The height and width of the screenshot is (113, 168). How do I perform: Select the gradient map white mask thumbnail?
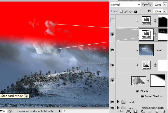click(163, 65)
